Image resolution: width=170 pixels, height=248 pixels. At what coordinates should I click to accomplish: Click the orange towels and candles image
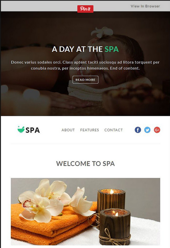[85, 212]
